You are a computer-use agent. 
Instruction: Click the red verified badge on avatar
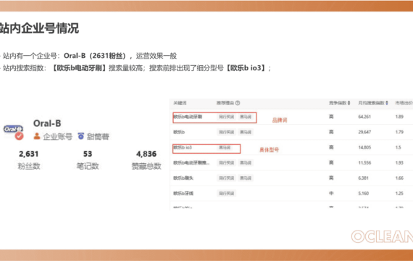[x=19, y=136]
